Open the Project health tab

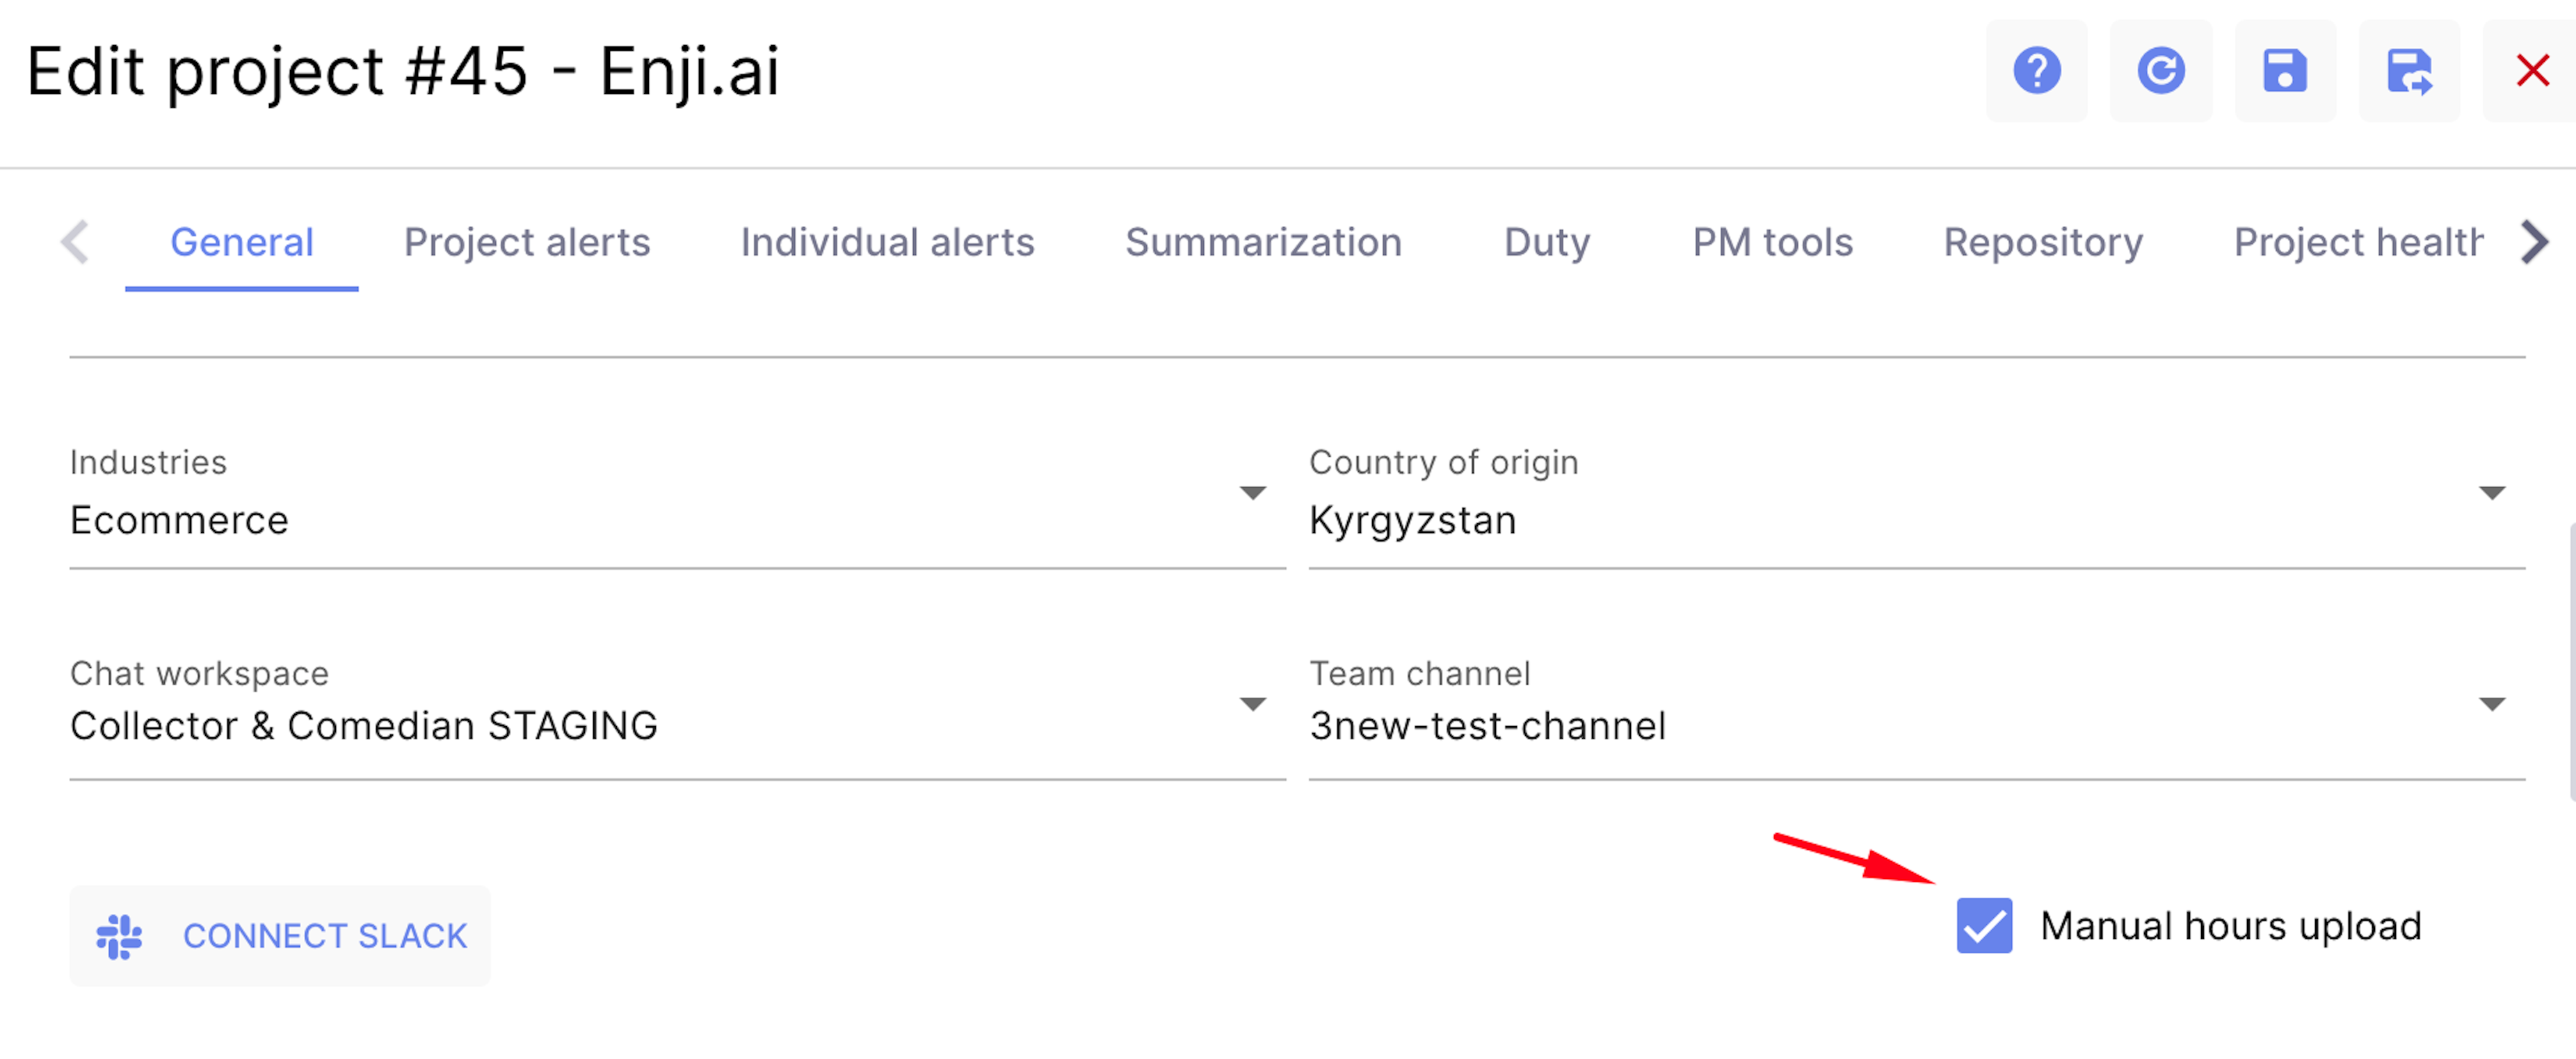coord(2358,243)
